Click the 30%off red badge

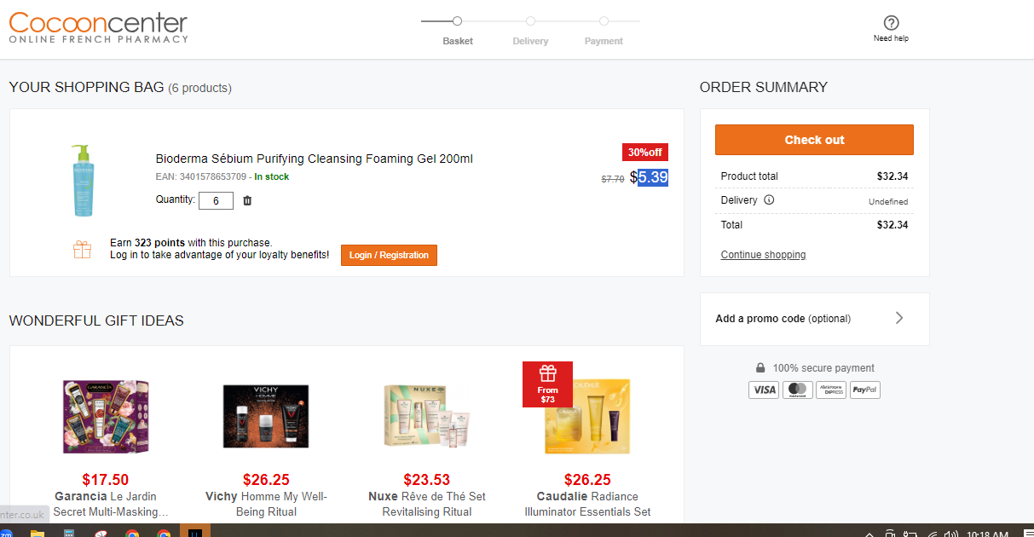(x=645, y=152)
